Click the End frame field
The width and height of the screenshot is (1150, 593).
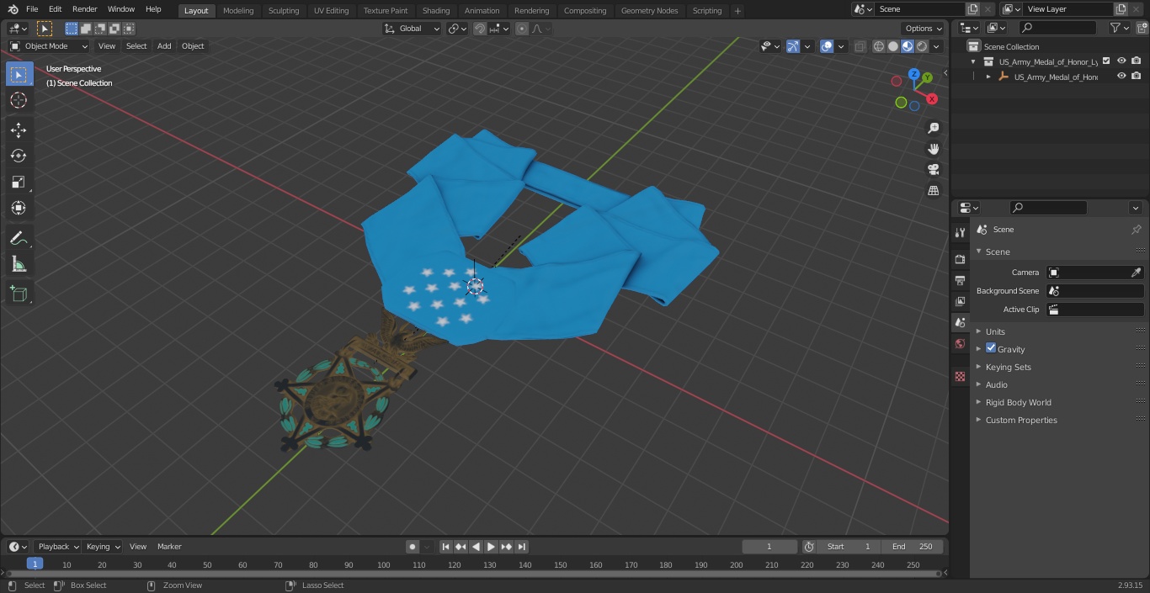913,547
